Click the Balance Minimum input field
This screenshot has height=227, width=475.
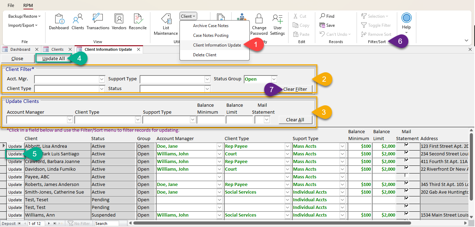point(211,120)
